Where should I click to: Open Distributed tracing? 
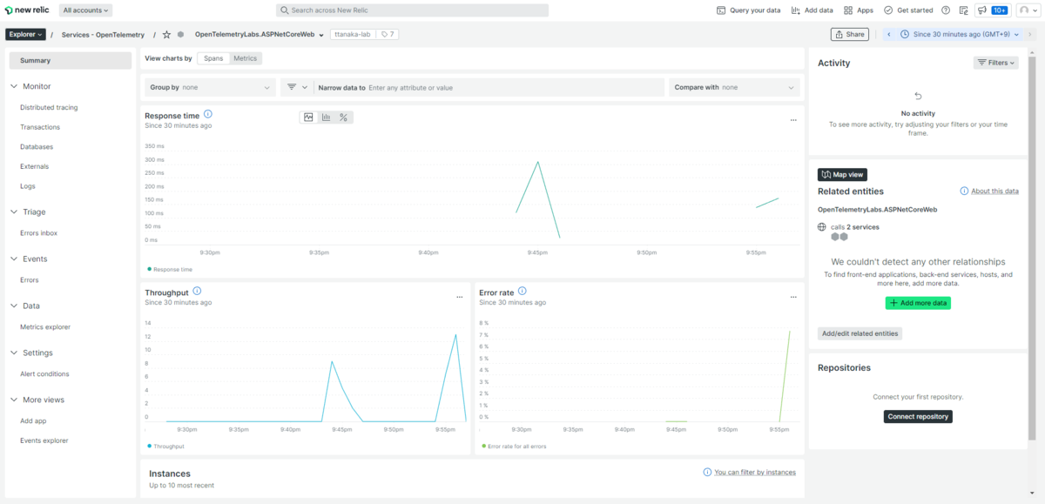coord(49,107)
